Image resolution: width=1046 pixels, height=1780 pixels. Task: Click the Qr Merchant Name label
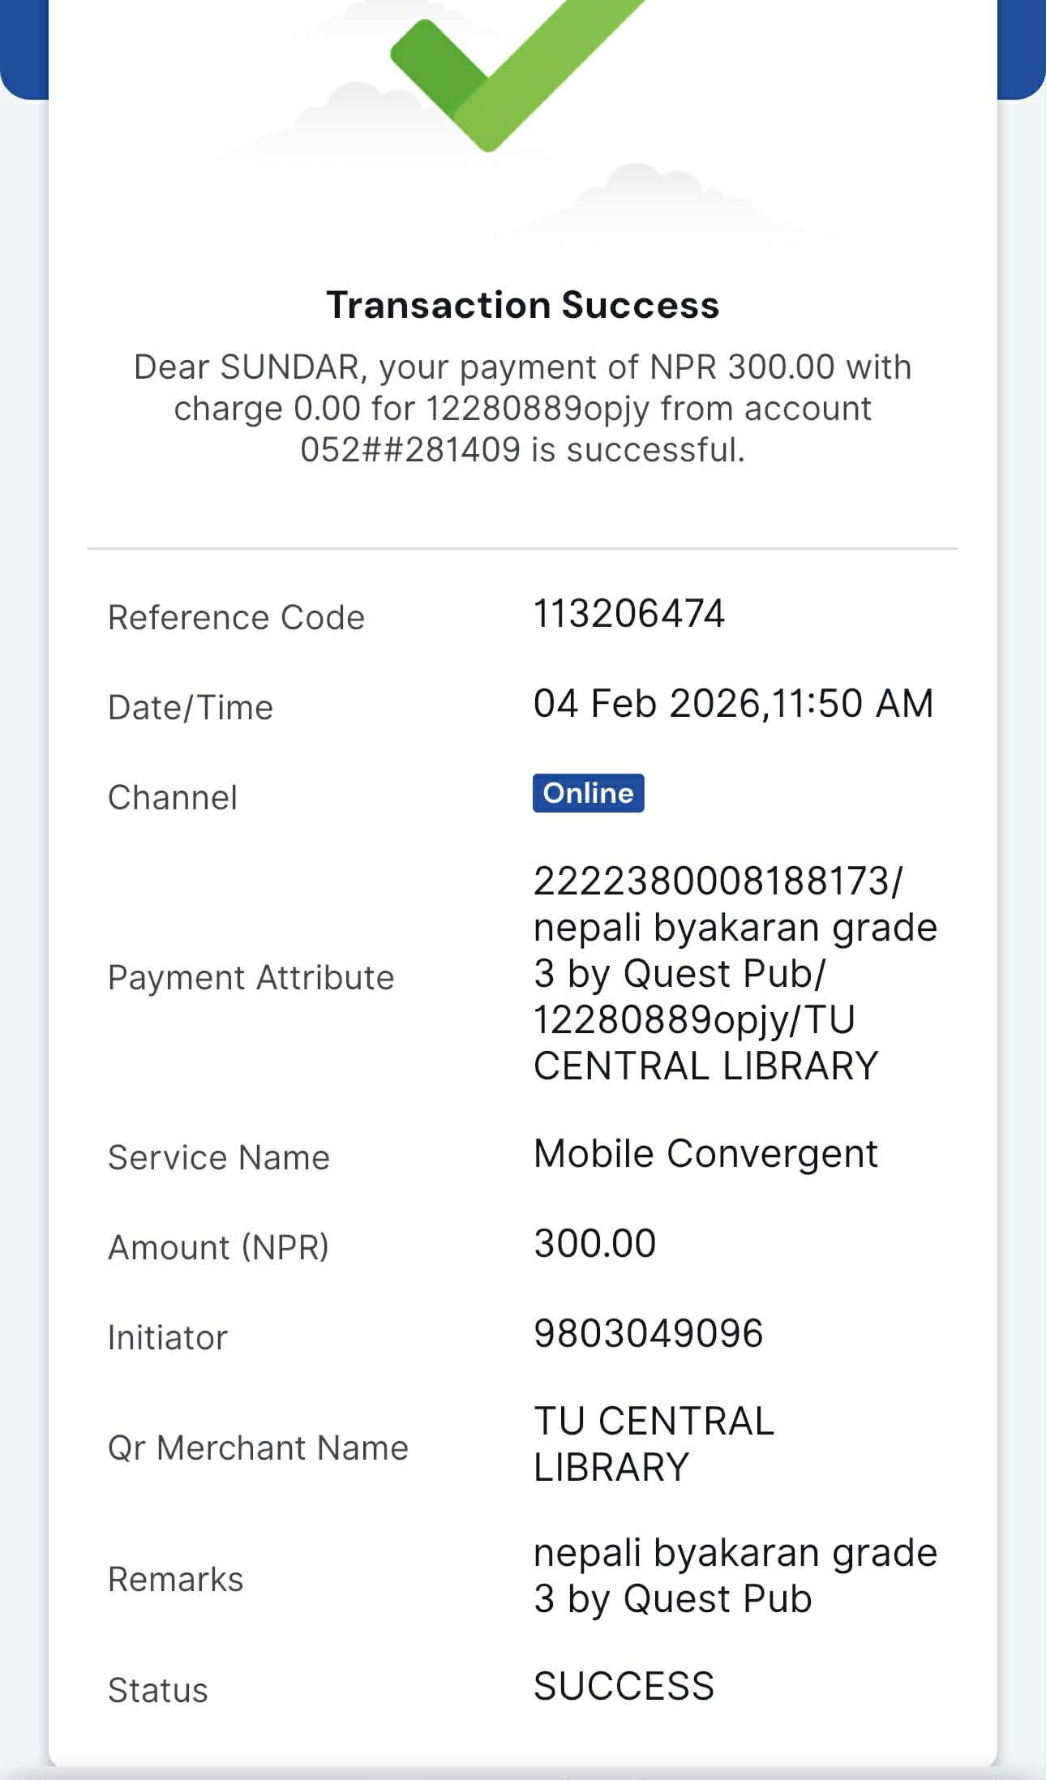258,1448
